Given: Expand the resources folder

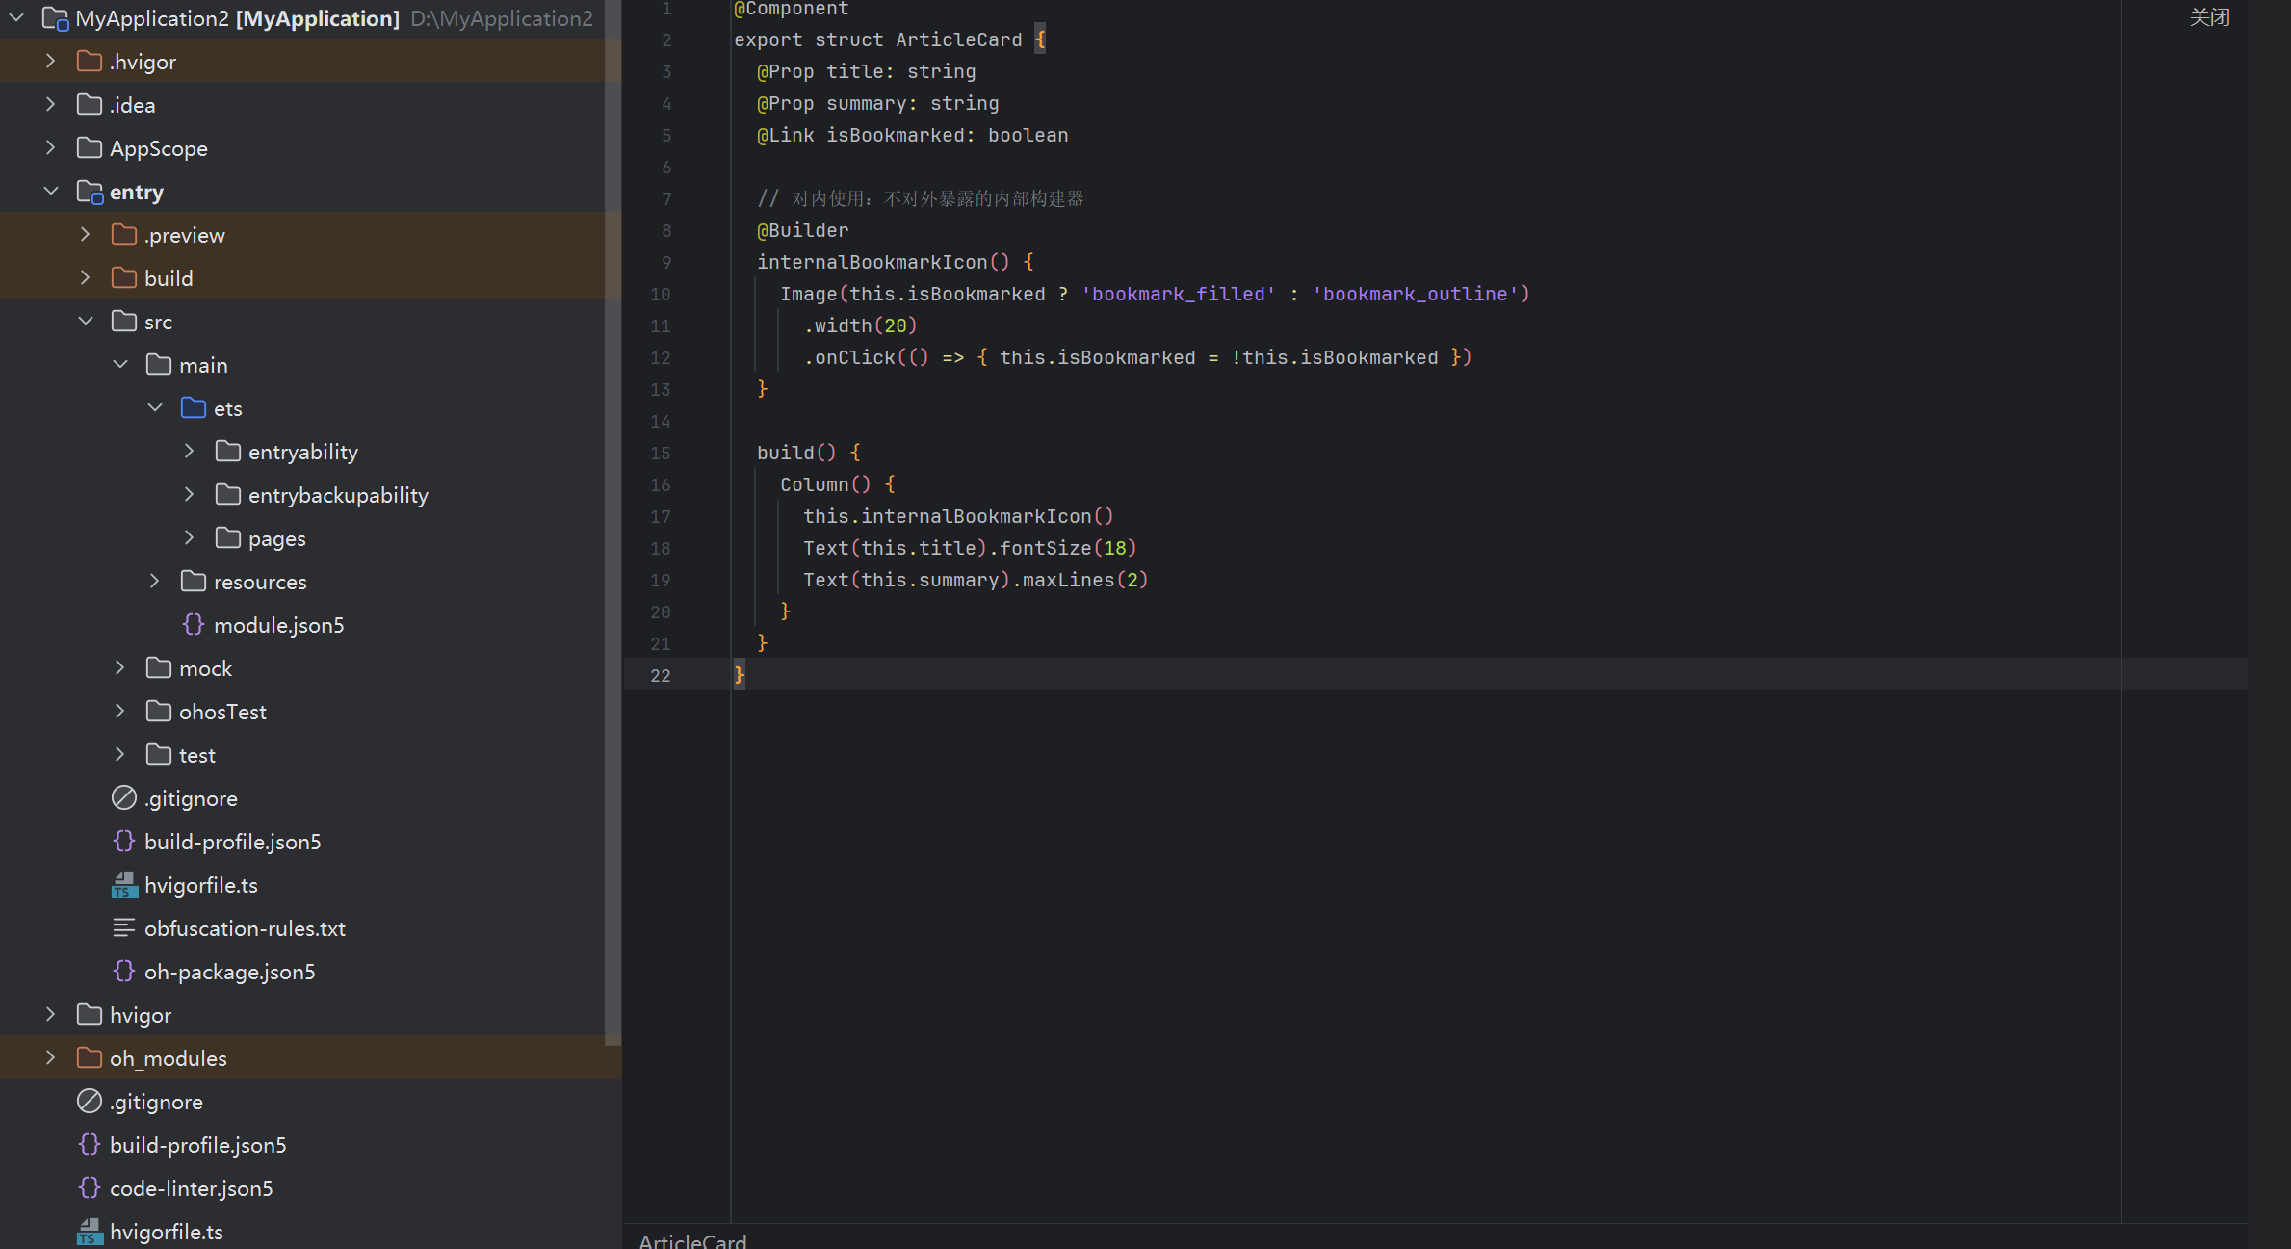Looking at the screenshot, I should click(155, 582).
